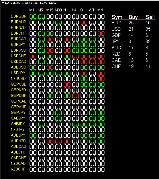The height and width of the screenshot is (179, 159).
Task: Click NZD sell value 5
Action: coord(147,54)
